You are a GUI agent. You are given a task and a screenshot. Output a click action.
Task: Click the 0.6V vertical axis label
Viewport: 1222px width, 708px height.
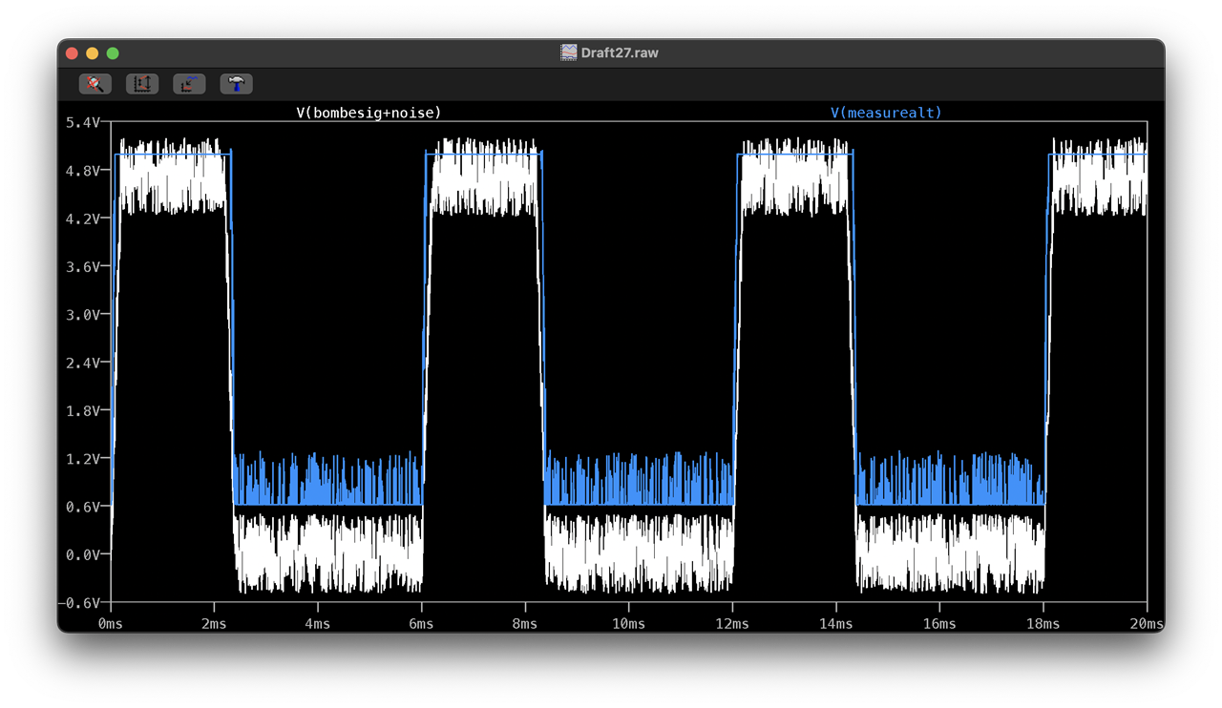[83, 507]
